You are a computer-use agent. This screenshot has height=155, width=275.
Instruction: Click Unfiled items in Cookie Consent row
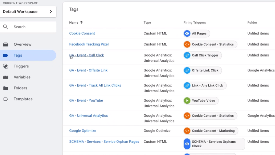click(x=258, y=34)
